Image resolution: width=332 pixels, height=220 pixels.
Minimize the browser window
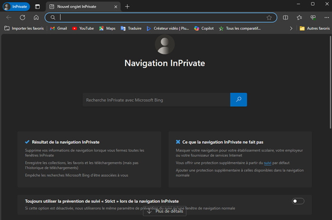(298, 4)
